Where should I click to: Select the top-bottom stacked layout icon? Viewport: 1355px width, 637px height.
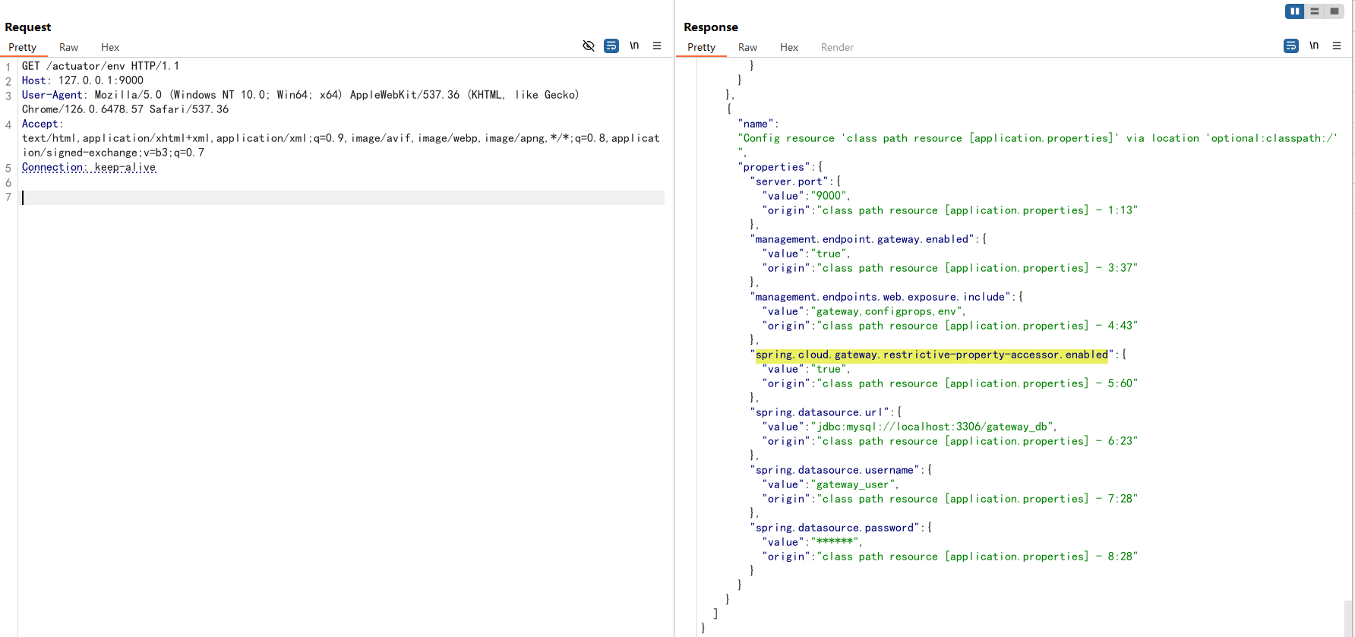(x=1314, y=11)
